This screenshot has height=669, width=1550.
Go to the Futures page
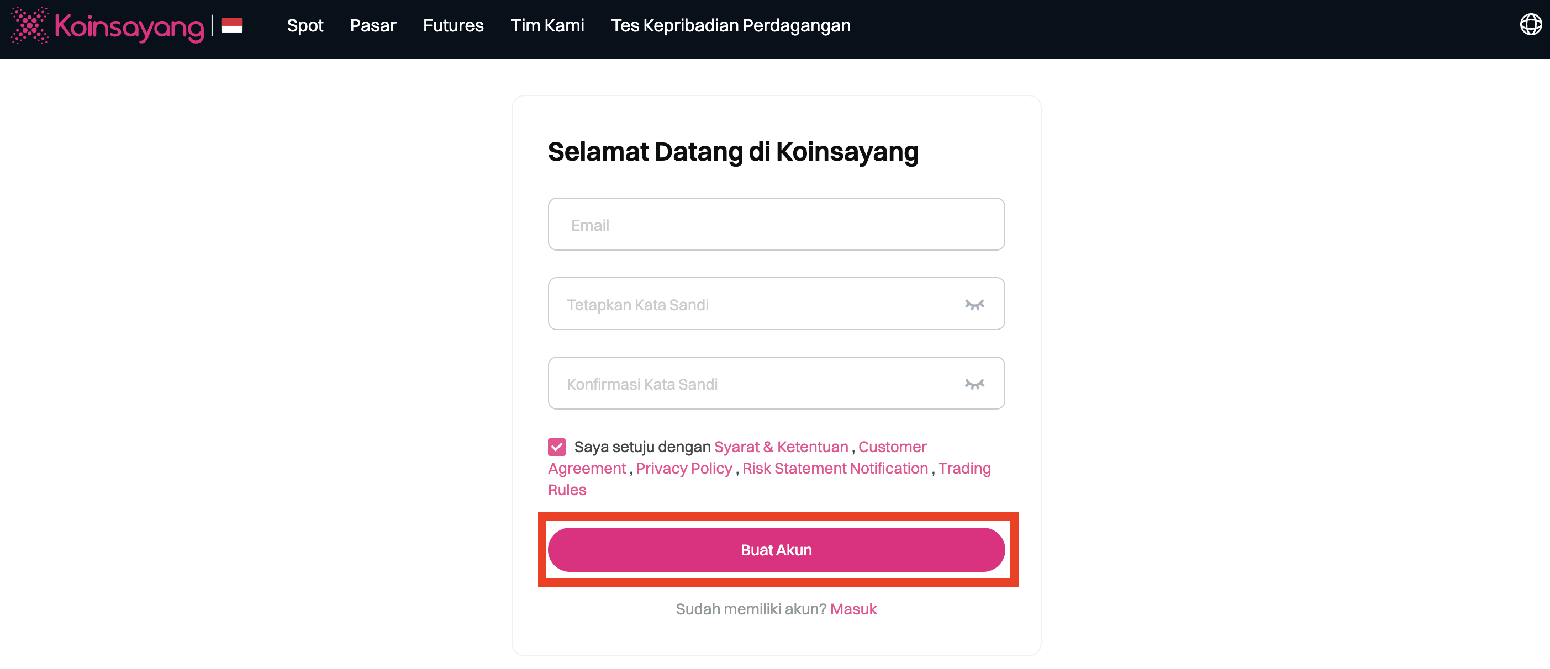(x=453, y=26)
